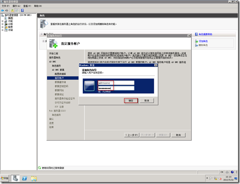Click the Web 服务器 (IIS) wizard step
This screenshot has height=184, width=240.
[x=58, y=111]
